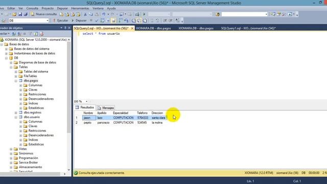Viewport: 327px width, 184px height.
Task: Click the Save icon in toolbar
Action: click(20, 14)
